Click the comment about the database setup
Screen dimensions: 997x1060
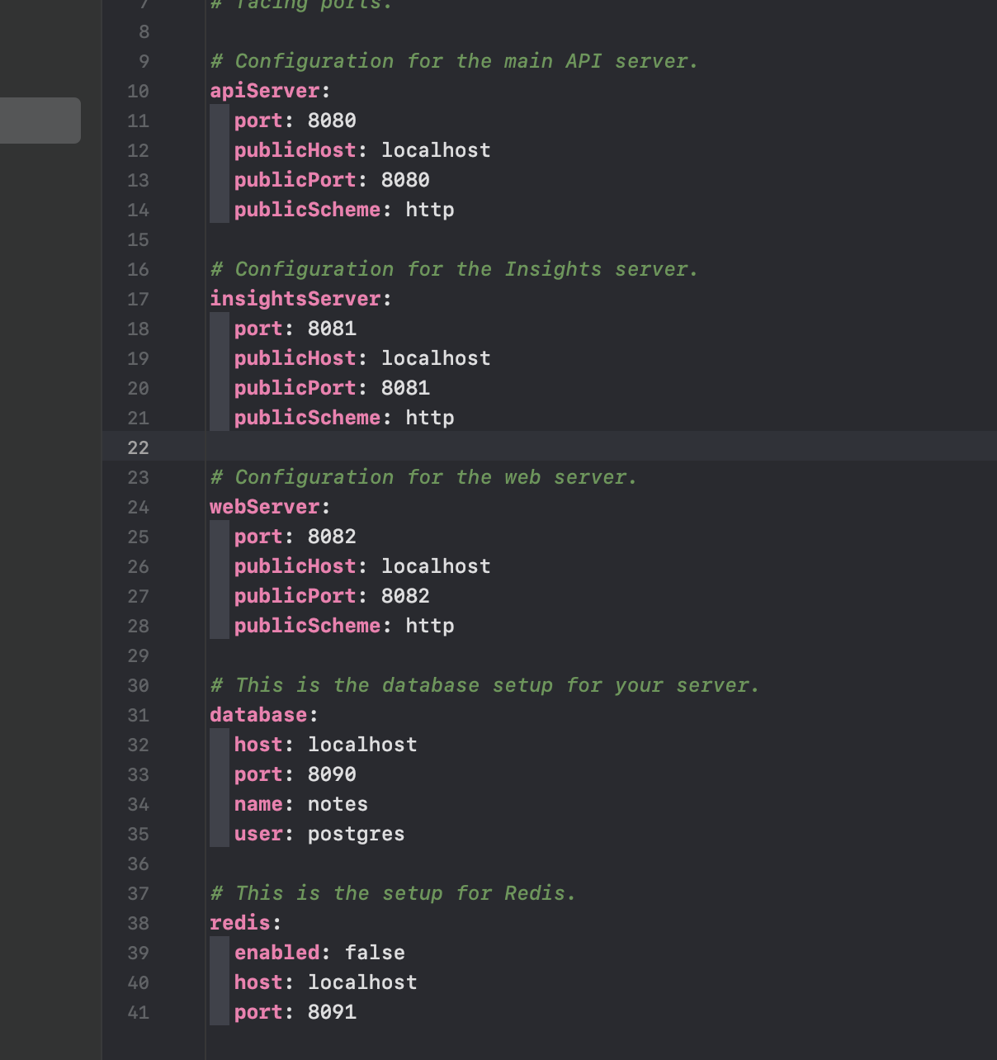[x=484, y=685]
